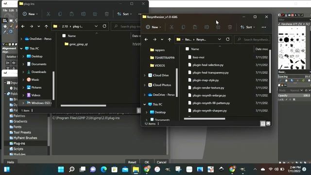Open the See more ellipsis in Resynthesizer window
311x175 pixels.
[264, 27]
